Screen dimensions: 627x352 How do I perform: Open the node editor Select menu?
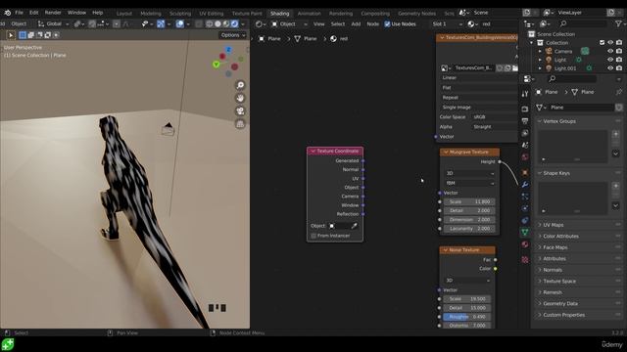pos(337,23)
